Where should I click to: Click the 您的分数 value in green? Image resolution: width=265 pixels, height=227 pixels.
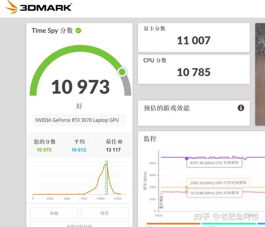tap(44, 150)
